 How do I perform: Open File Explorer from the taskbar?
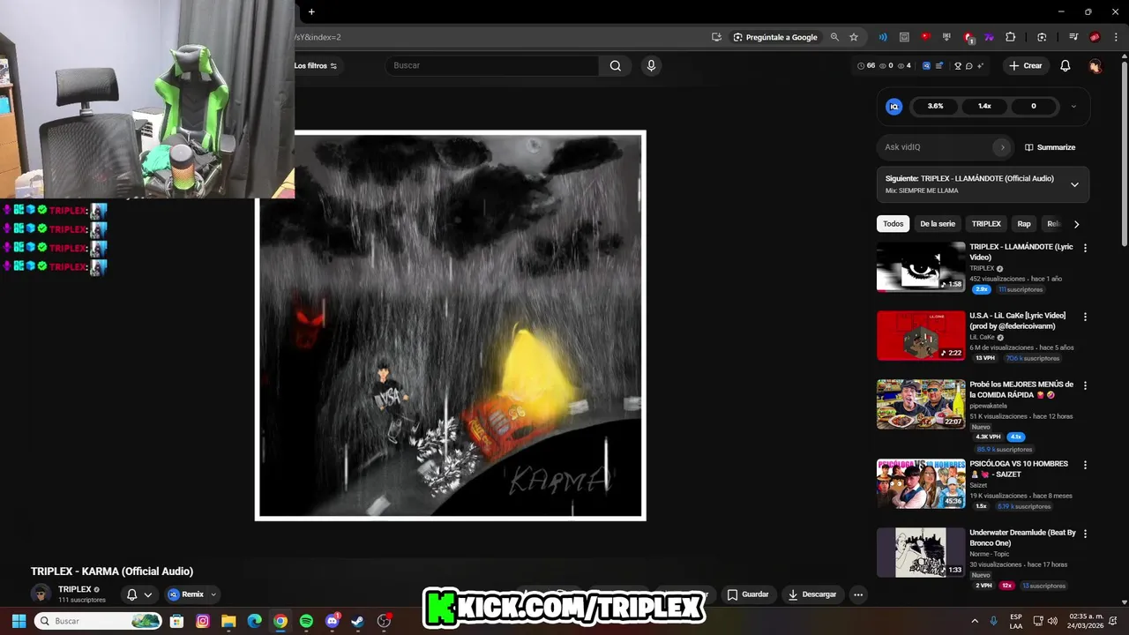tap(228, 621)
